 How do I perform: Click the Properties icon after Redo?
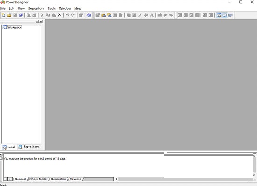(x=81, y=15)
